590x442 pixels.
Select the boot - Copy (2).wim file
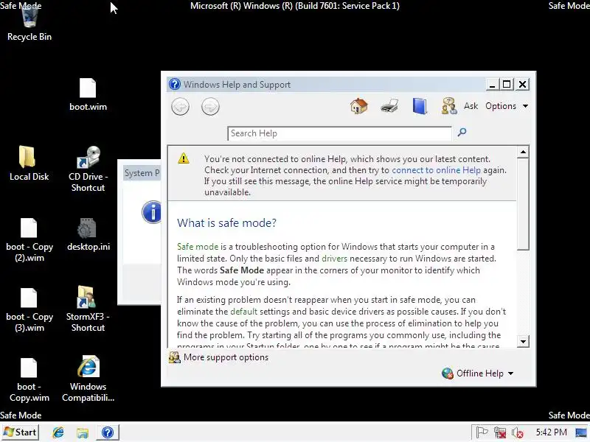pyautogui.click(x=29, y=239)
